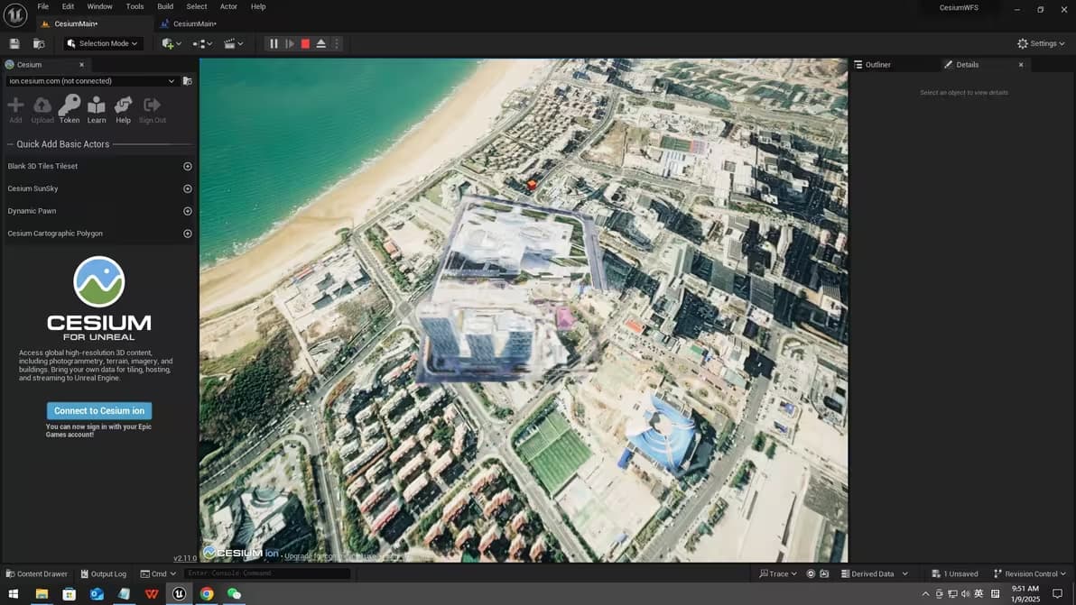Click Connect to Cesium ion button

(x=99, y=410)
